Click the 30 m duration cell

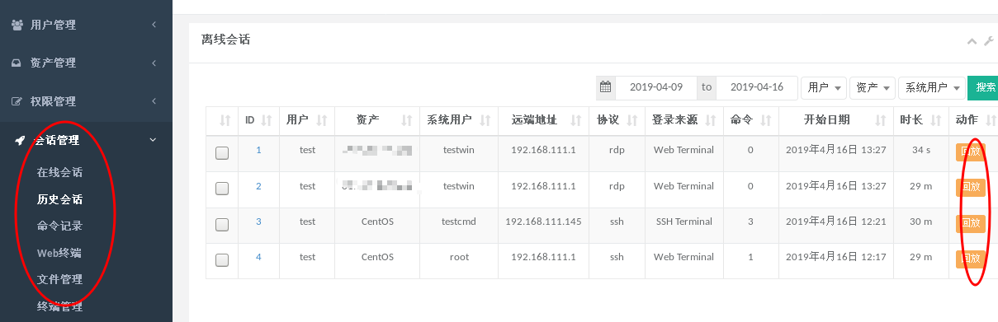coord(921,222)
